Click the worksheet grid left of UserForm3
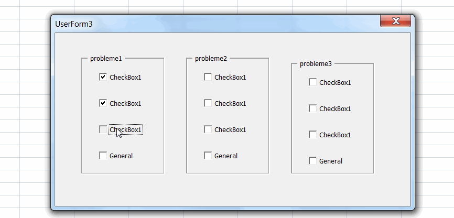Viewport: 454px width, 218px height. click(x=24, y=105)
